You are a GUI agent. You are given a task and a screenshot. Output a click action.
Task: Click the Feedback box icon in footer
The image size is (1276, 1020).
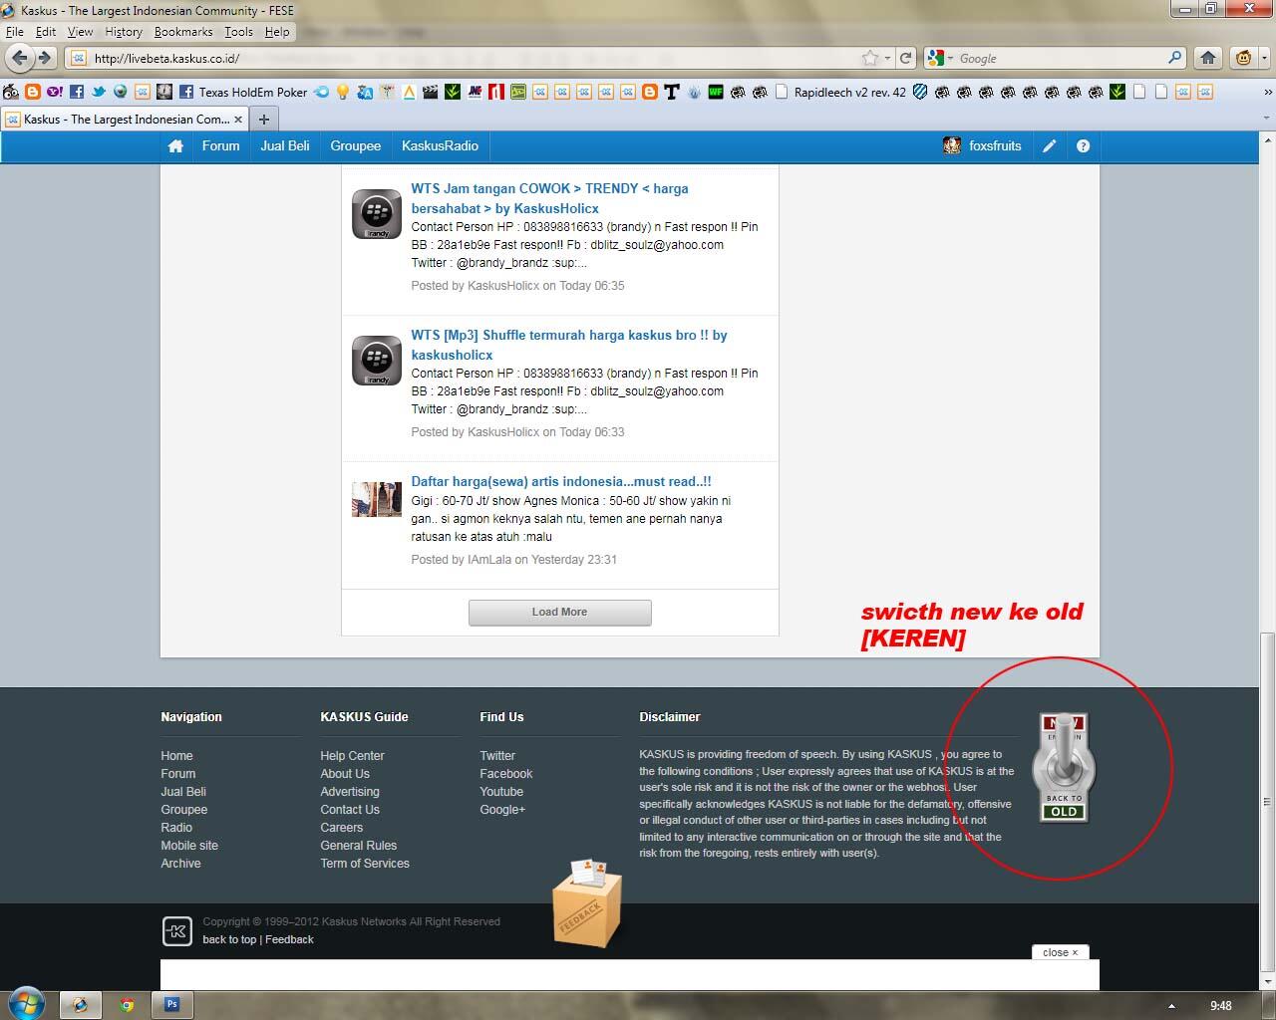[x=587, y=902]
